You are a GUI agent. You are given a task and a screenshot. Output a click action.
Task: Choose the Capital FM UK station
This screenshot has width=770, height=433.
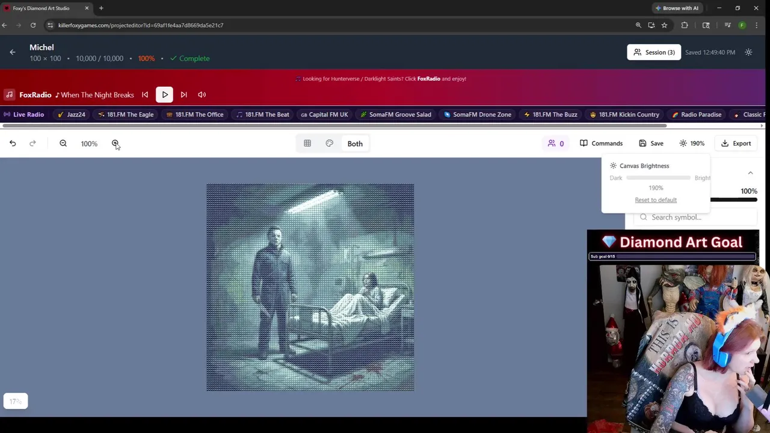[324, 114]
